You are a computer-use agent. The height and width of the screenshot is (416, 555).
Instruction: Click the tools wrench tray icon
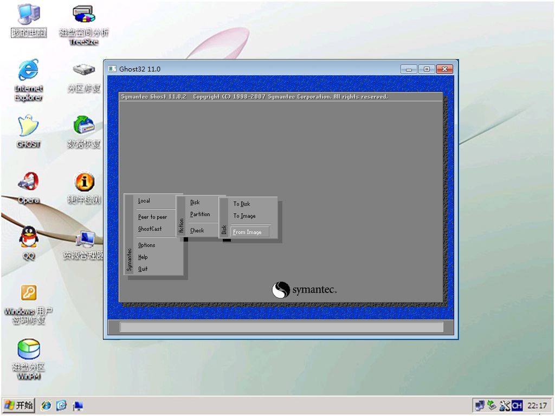[x=505, y=405]
